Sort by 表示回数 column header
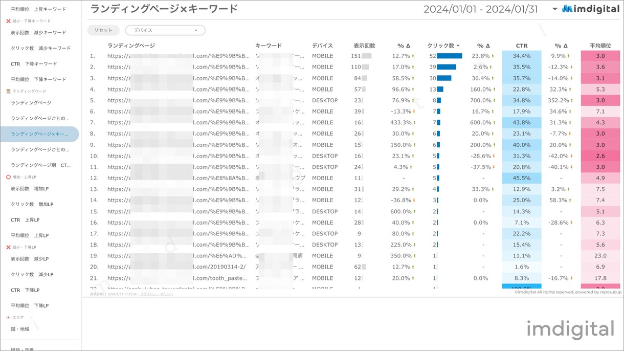The height and width of the screenshot is (351, 624). (x=364, y=46)
